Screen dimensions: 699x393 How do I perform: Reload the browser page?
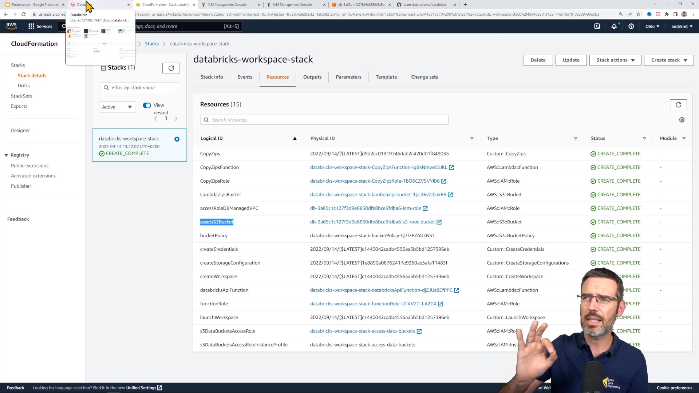(23, 14)
